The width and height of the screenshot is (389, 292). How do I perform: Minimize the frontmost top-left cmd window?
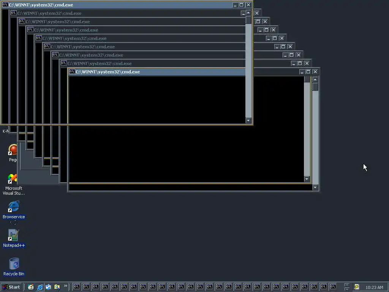coord(235,5)
